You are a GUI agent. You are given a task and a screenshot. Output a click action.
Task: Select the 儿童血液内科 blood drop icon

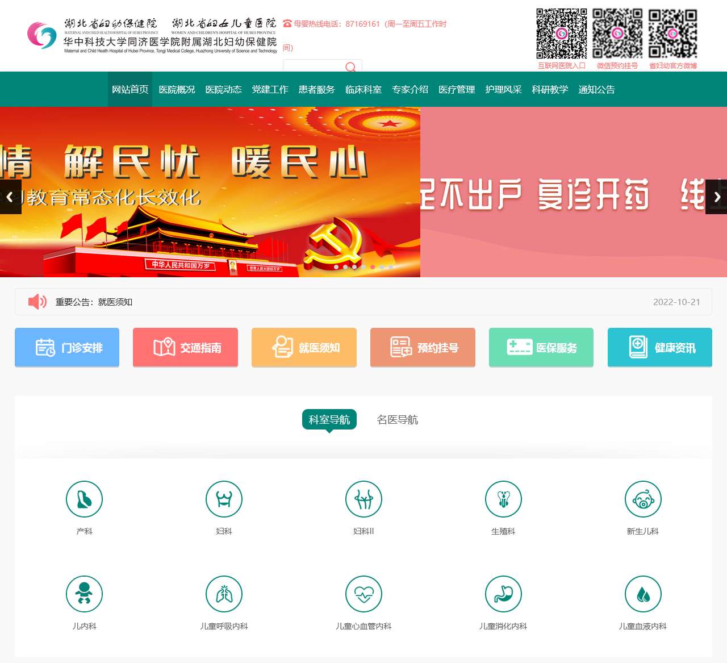point(643,593)
